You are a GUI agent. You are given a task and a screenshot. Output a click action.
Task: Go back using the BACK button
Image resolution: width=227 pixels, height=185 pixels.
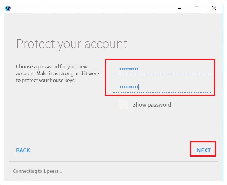23,150
